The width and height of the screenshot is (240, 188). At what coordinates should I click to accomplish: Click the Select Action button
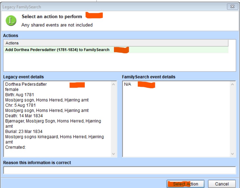point(186,184)
